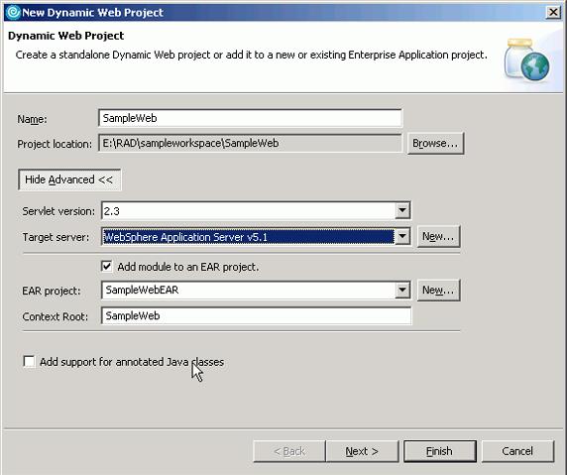Uncheck Add module to an EAR project
This screenshot has height=475, width=567.
[106, 267]
